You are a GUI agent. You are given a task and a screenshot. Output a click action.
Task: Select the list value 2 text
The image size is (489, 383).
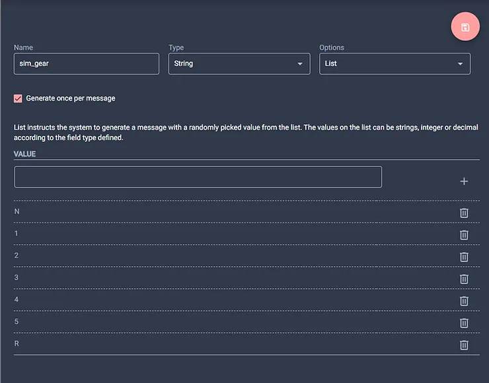[17, 256]
